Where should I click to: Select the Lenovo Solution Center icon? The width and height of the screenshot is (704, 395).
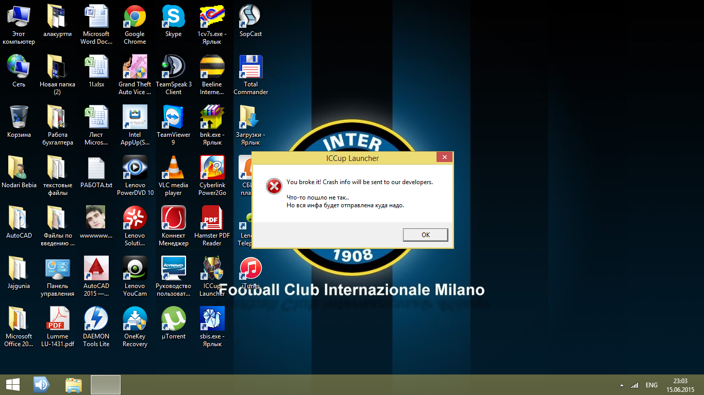(135, 226)
